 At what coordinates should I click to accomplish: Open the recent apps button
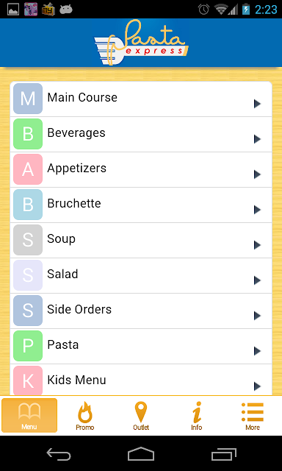click(x=223, y=454)
